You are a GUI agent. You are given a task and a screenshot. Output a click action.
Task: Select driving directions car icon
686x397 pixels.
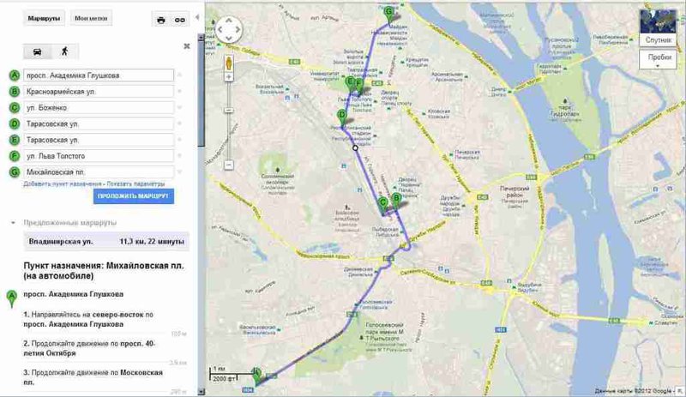[38, 51]
